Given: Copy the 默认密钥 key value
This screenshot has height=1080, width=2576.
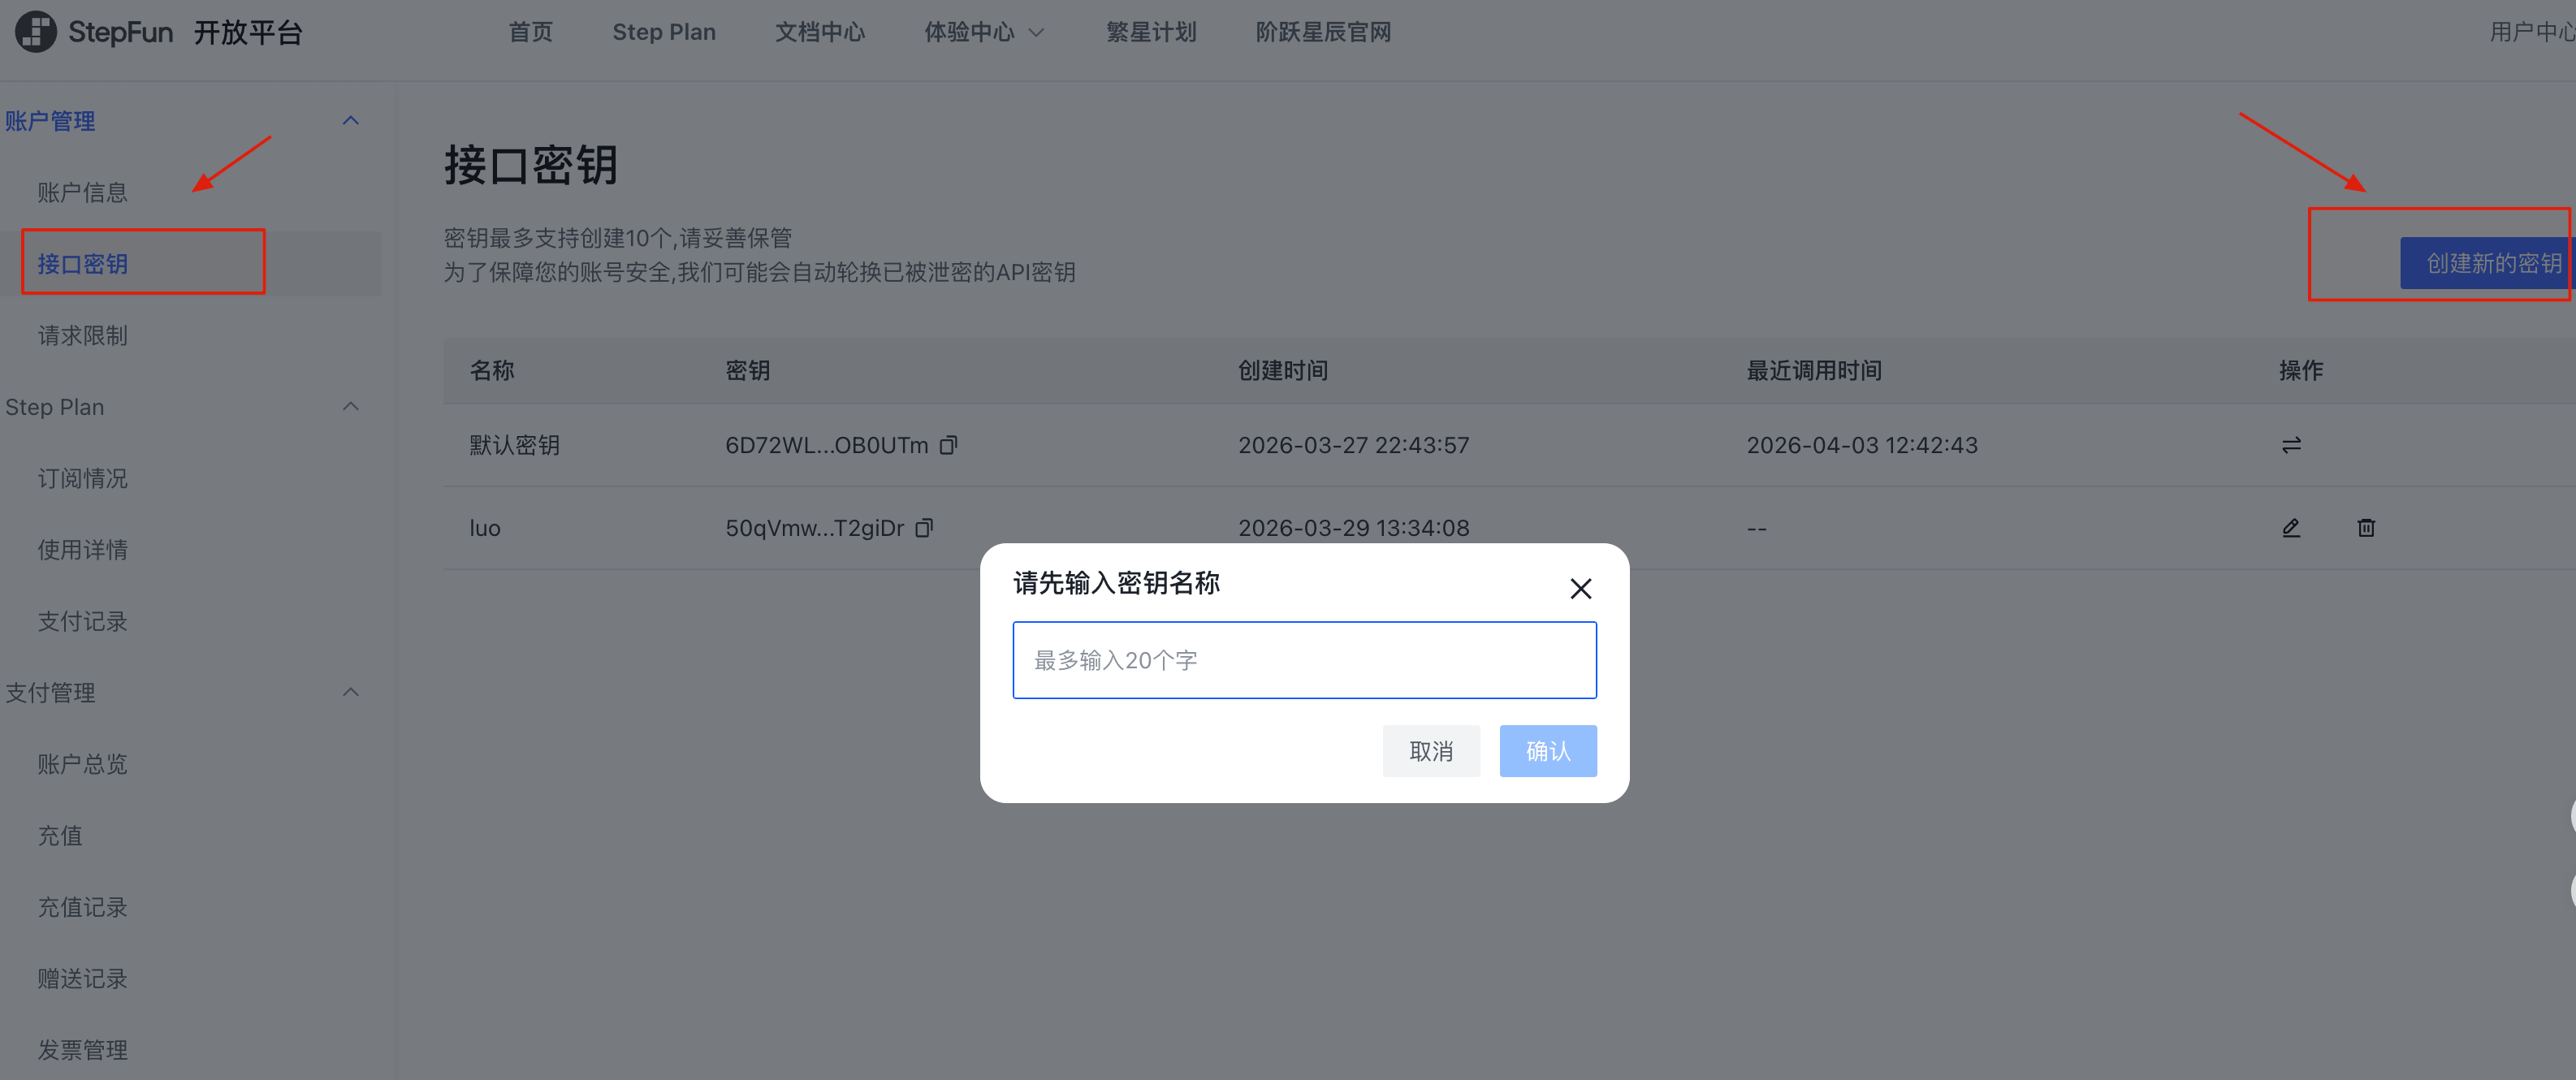Looking at the screenshot, I should tap(948, 445).
